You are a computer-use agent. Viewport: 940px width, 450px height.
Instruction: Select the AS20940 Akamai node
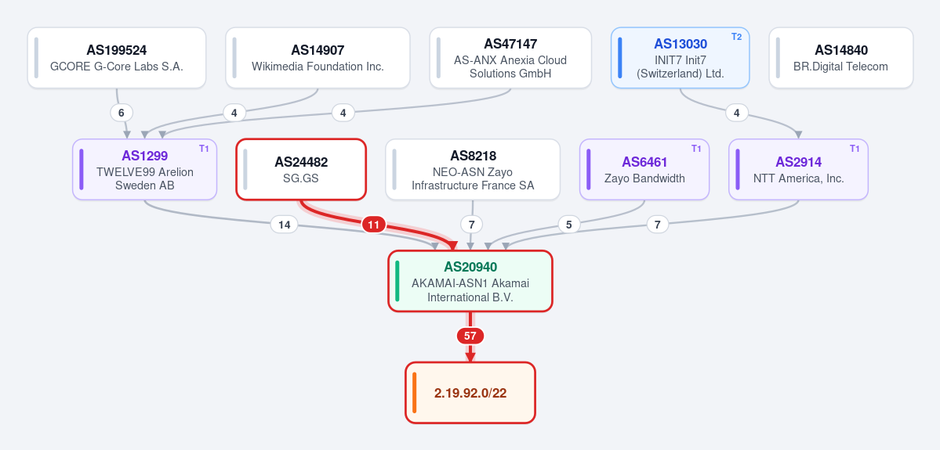pyautogui.click(x=470, y=281)
